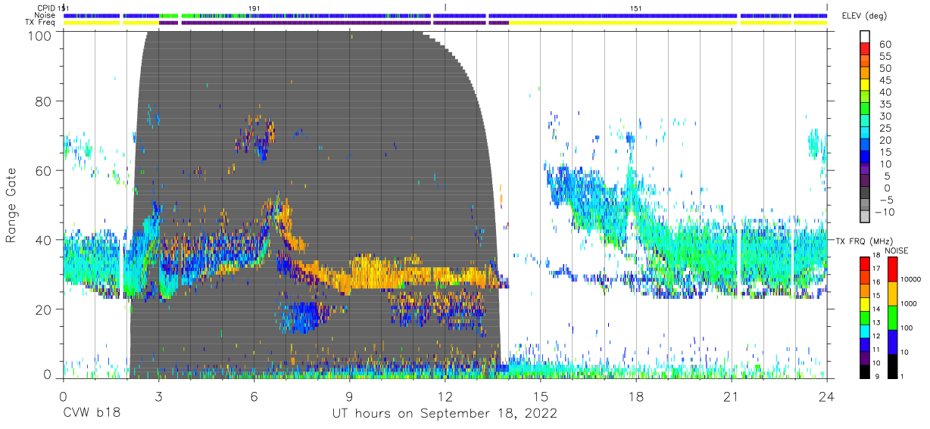Click the ELEV colorbar label '−10'
The height and width of the screenshot is (429, 930).
tap(885, 212)
